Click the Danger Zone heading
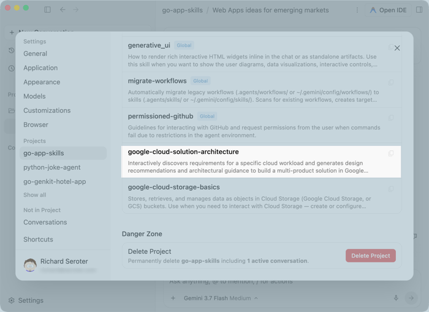This screenshot has width=429, height=312. tap(142, 234)
